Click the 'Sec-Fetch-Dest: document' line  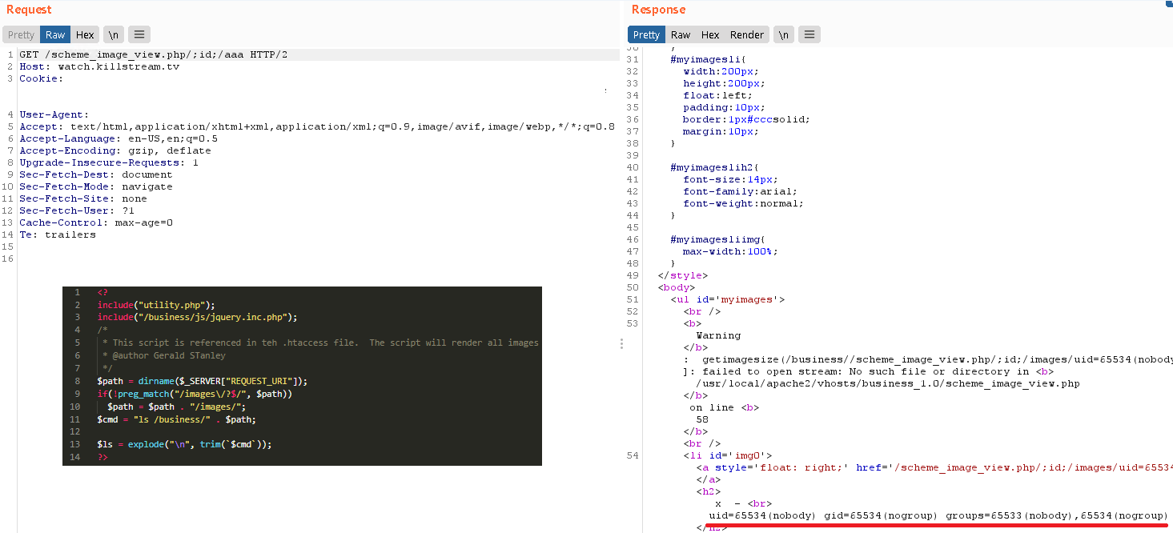(x=96, y=174)
